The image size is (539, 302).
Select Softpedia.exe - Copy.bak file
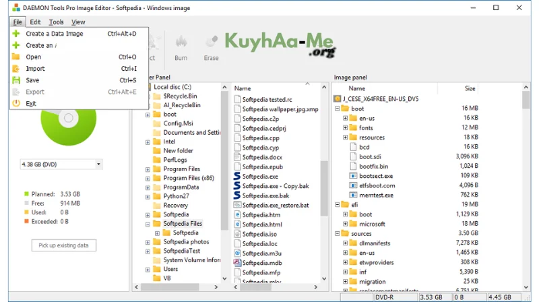coord(276,186)
